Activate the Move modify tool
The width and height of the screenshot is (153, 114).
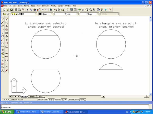[7, 36]
